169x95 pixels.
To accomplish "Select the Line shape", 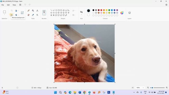I will pyautogui.click(x=51, y=10).
